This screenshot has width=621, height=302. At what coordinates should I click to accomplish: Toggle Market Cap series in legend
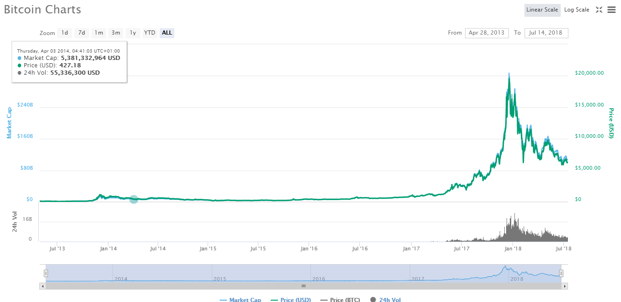click(x=240, y=300)
